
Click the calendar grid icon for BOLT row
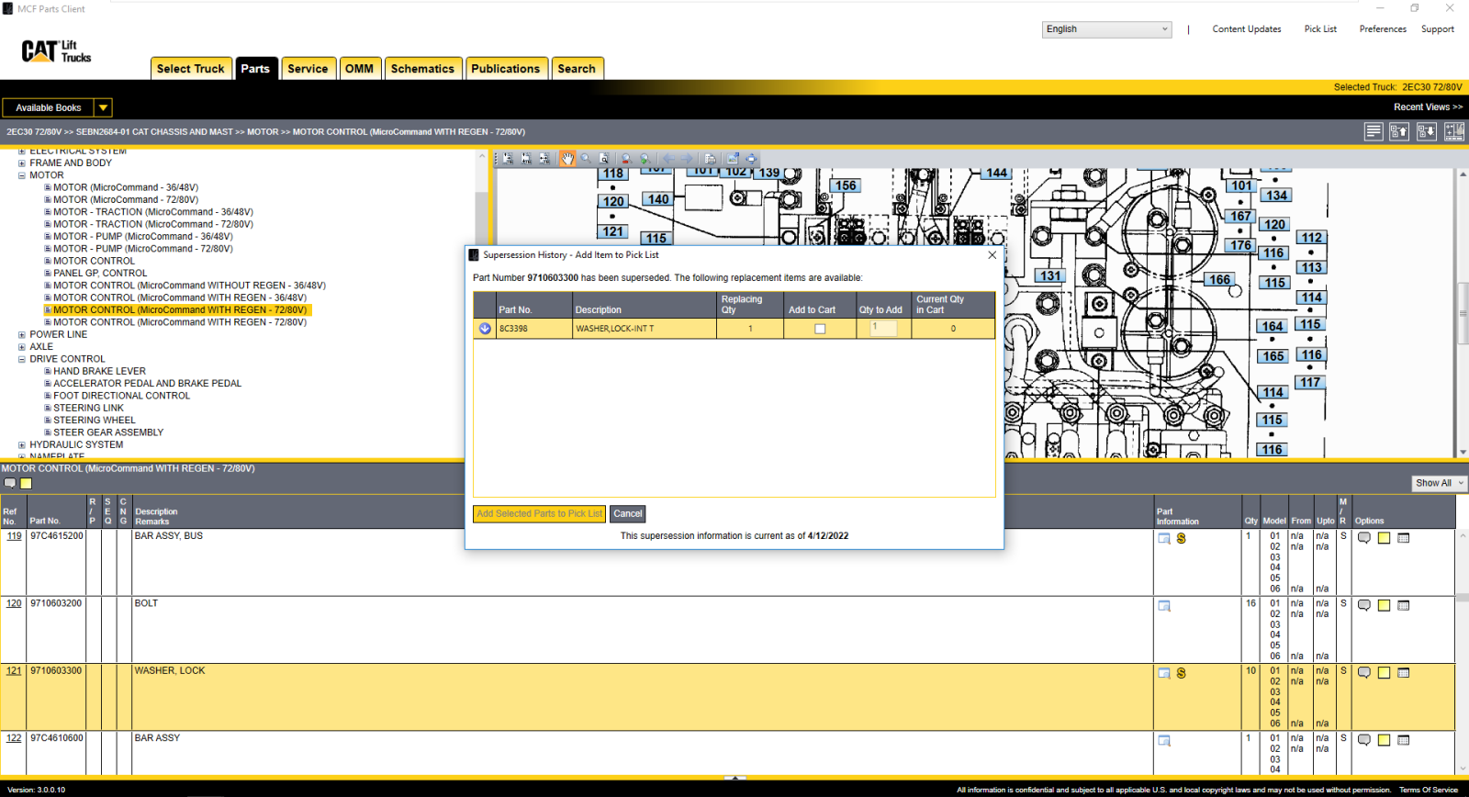(x=1403, y=605)
